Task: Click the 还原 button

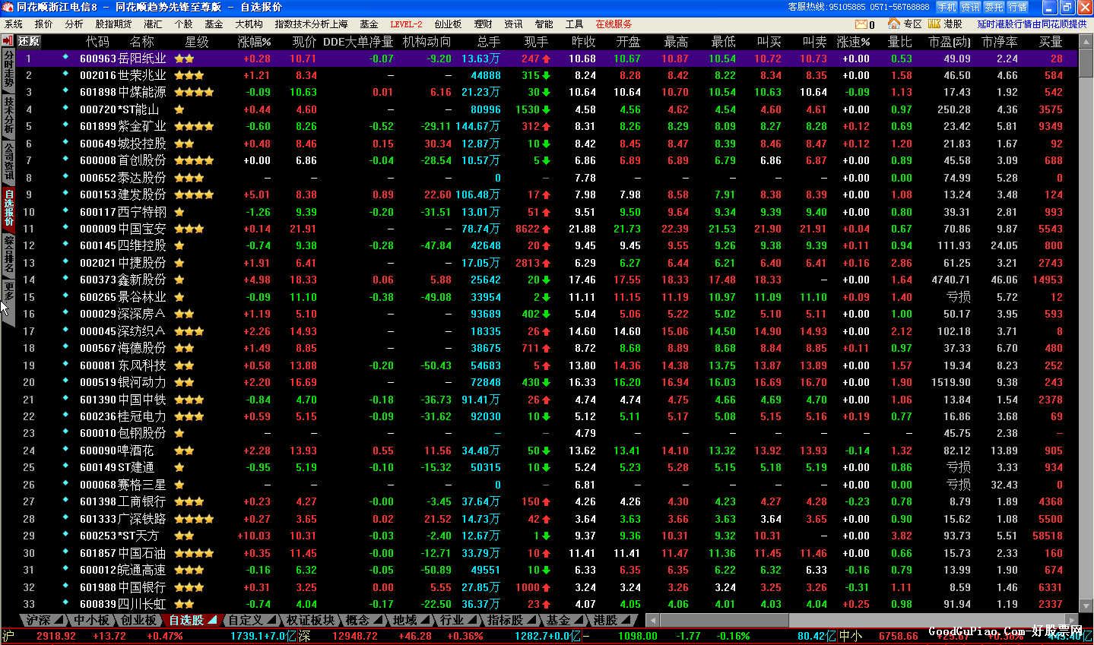Action: coord(29,41)
